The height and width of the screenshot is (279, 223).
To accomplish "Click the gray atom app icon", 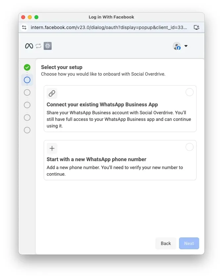I will point(48,46).
